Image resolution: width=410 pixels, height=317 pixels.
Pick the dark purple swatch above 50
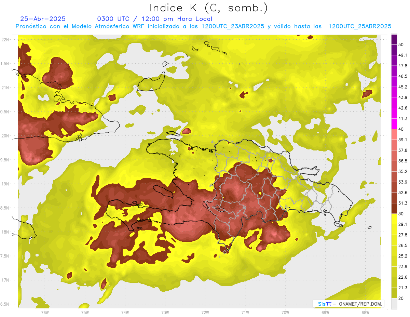coord(394,39)
